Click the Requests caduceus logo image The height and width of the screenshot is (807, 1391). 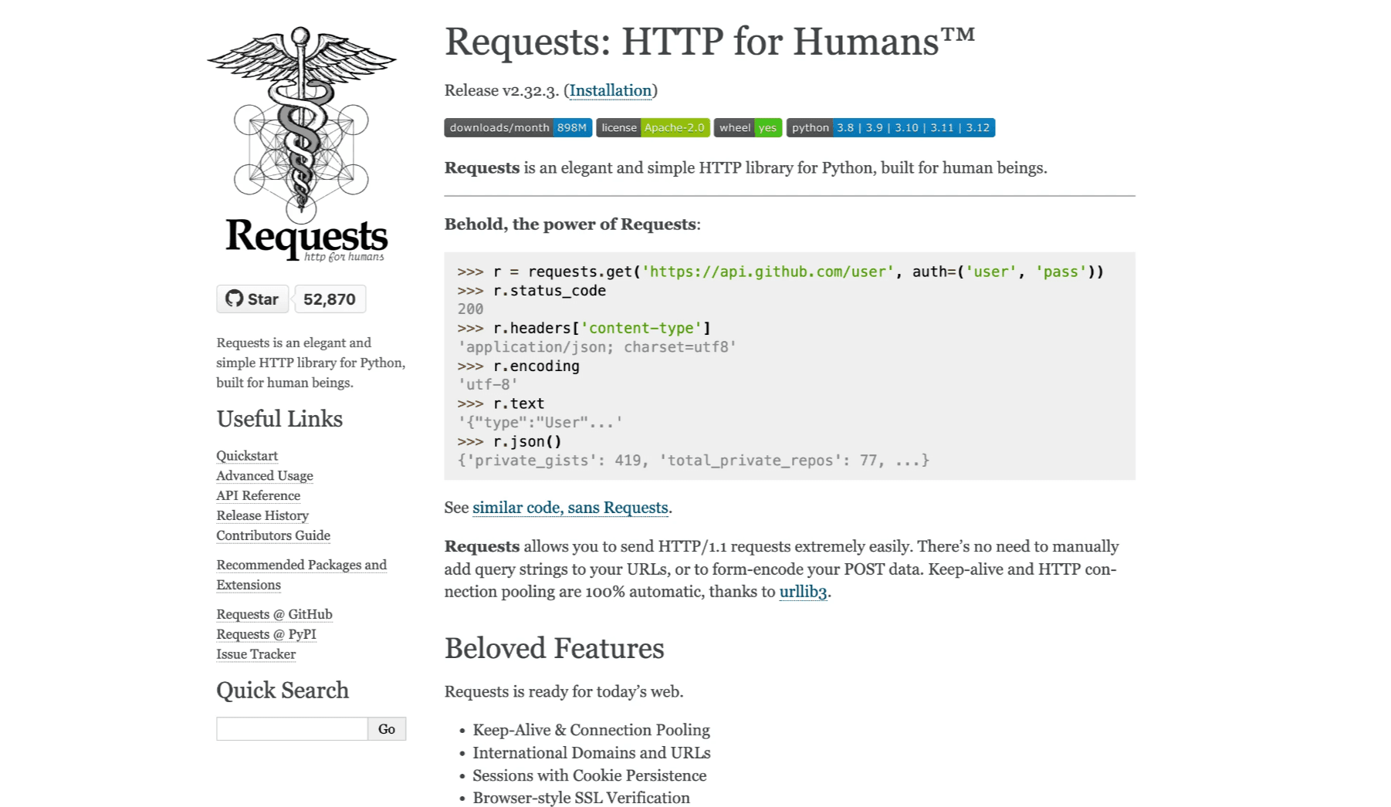(302, 144)
